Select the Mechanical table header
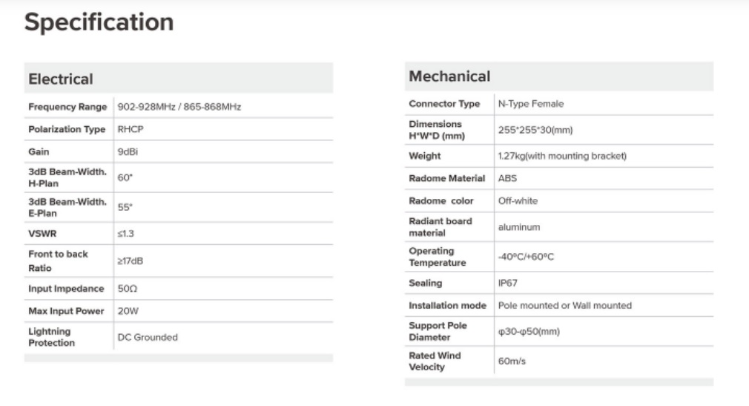Viewport: 749px width, 406px height. coord(449,76)
